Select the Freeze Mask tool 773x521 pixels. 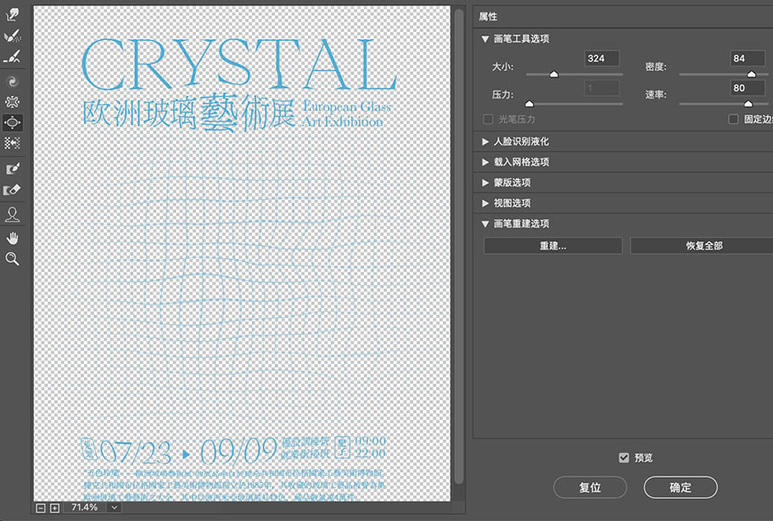[x=12, y=169]
